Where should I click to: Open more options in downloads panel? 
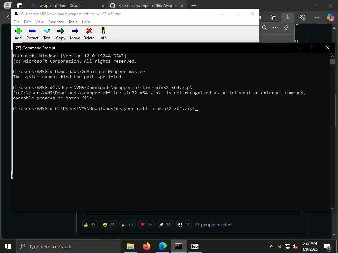(x=275, y=28)
